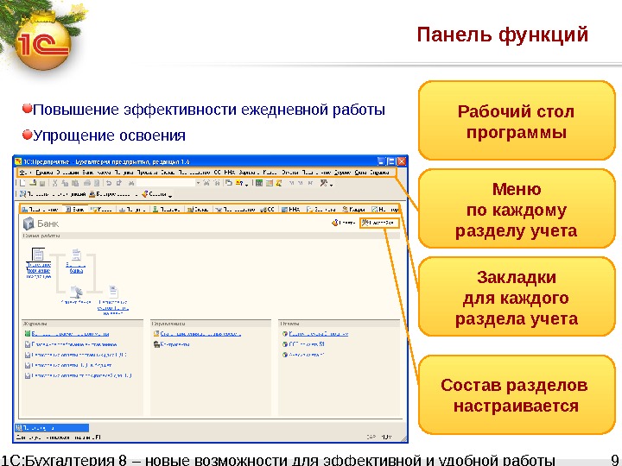
Task: Click the Настройка button on function panel
Action: click(x=379, y=224)
